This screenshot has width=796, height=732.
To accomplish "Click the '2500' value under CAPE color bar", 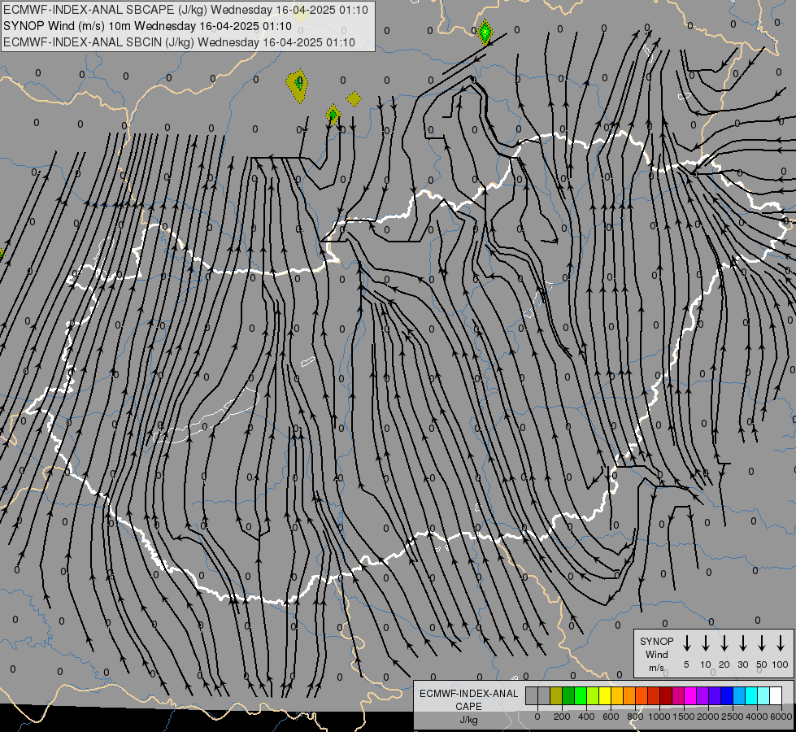I will 733,717.
